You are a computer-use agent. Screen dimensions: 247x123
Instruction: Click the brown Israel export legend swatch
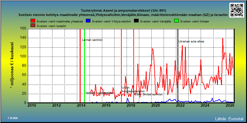tap(33, 26)
